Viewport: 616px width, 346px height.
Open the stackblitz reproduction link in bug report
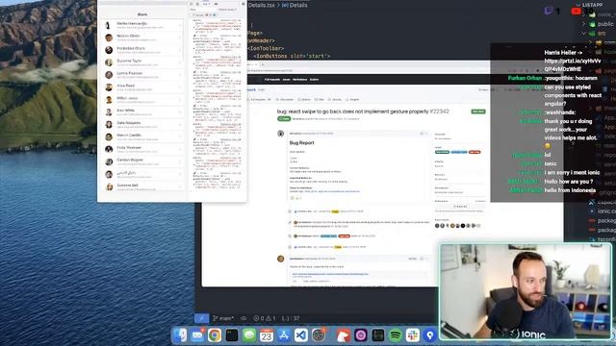click(x=332, y=191)
